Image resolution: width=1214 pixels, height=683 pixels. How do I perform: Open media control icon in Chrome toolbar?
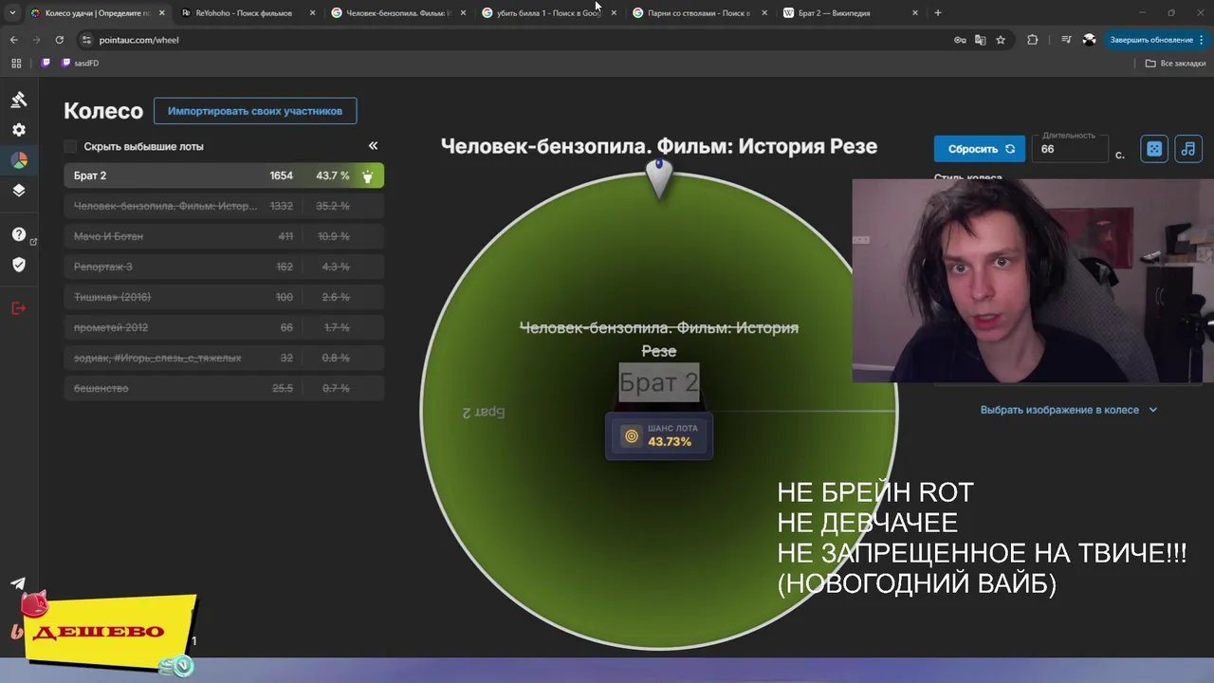pyautogui.click(x=1066, y=40)
